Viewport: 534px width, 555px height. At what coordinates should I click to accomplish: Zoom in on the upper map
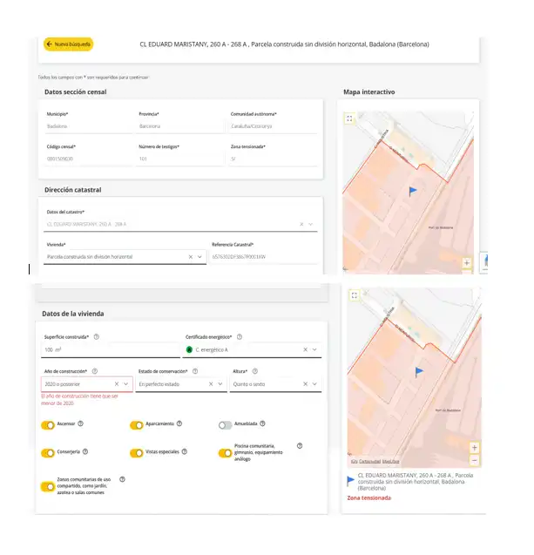467,263
